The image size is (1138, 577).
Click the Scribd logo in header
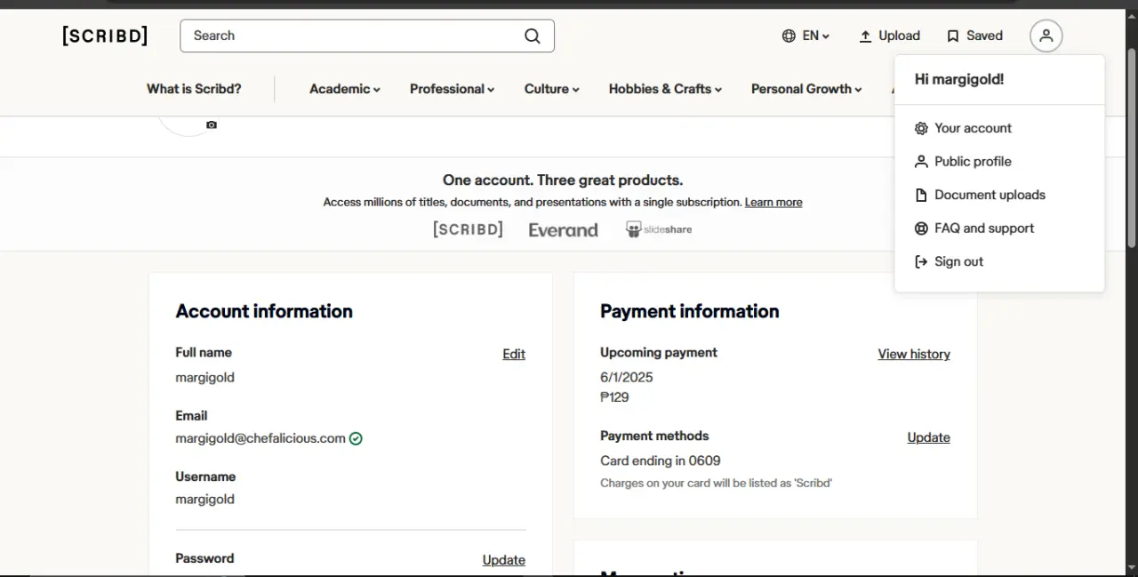(105, 36)
